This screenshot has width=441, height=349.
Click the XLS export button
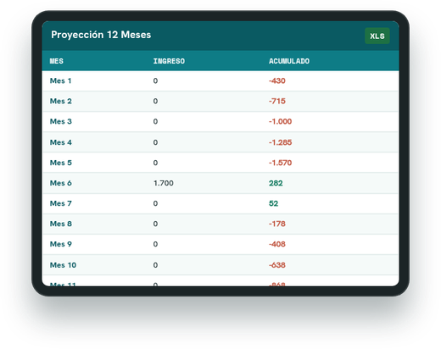(x=377, y=36)
